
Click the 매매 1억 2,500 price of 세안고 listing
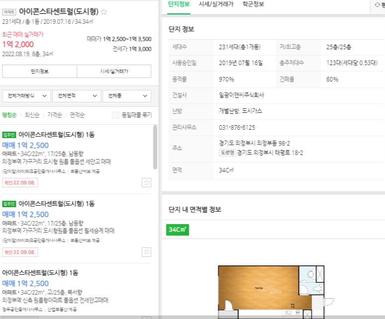(25, 146)
